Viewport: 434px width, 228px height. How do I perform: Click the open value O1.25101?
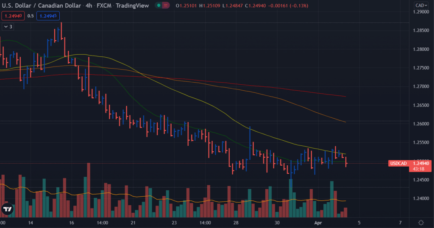pos(186,6)
